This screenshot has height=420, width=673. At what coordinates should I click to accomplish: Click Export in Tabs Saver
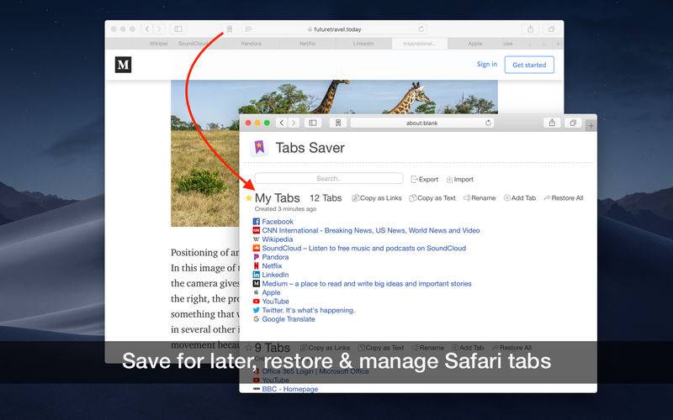[425, 180]
